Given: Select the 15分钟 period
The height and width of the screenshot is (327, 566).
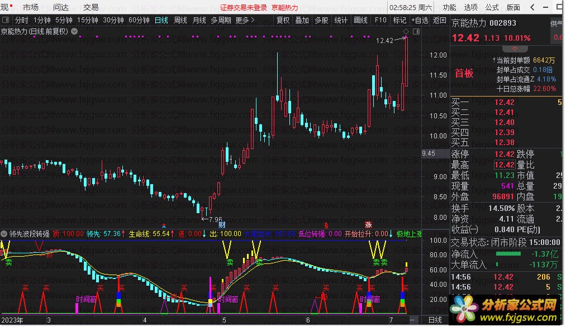Looking at the screenshot, I should 88,20.
